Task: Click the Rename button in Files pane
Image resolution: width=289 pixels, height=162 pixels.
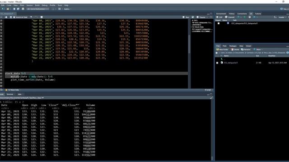Action: pyautogui.click(x=246, y=49)
